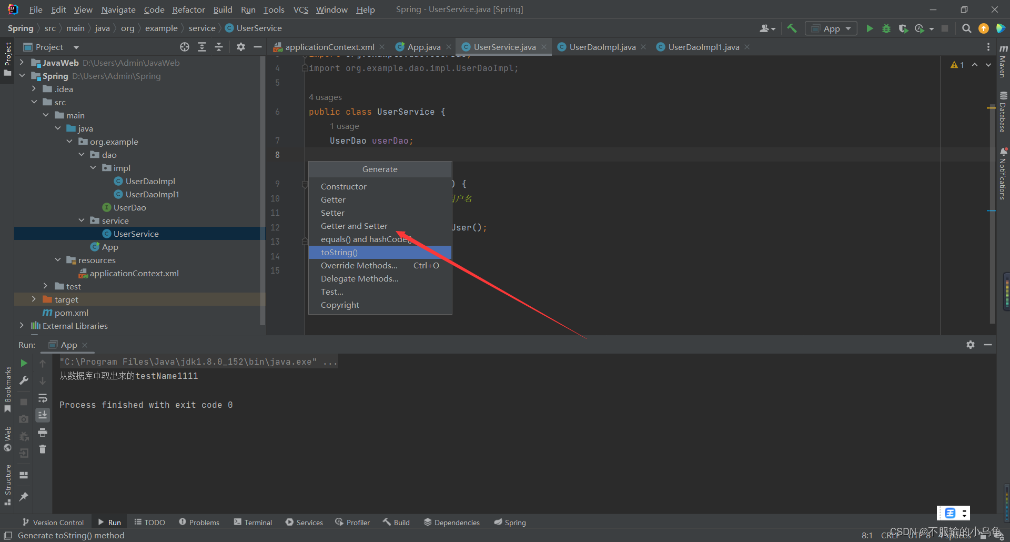This screenshot has height=542, width=1010.
Task: Expand the target folder
Action: coord(34,299)
